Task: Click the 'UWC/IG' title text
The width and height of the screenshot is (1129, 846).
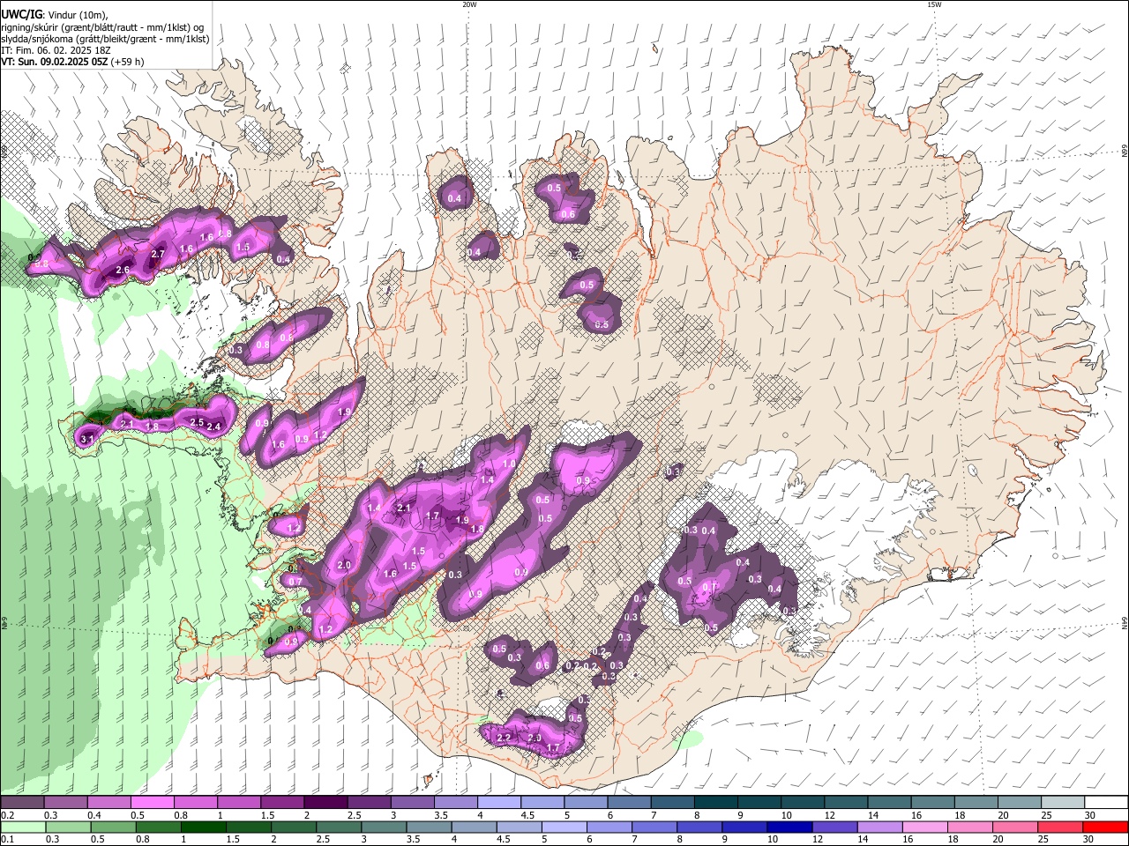Action: coord(20,13)
